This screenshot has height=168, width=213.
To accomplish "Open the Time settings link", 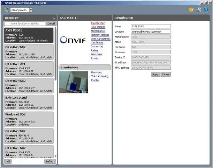I will point(98,27).
